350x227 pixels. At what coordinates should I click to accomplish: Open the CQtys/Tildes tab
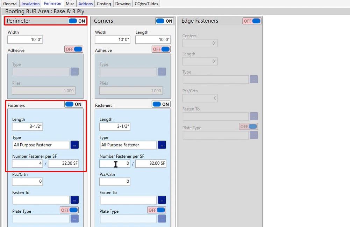click(x=147, y=4)
